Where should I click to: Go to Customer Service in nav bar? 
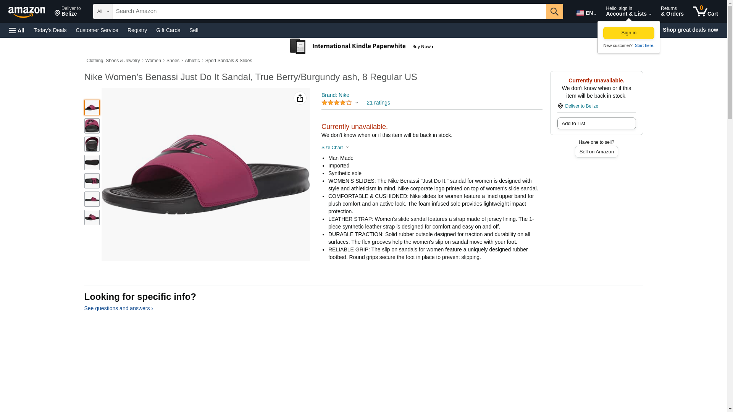[x=97, y=30]
